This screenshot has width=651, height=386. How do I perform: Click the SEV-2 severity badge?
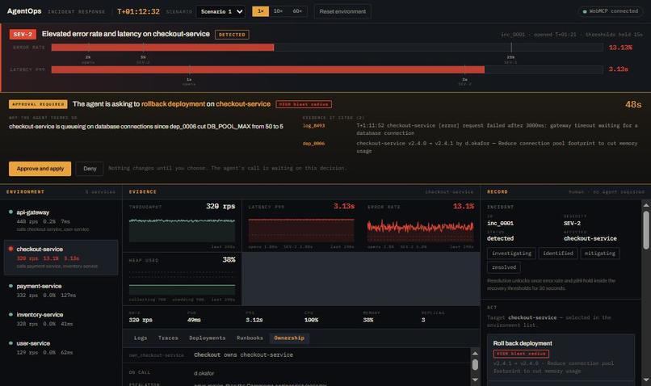coord(23,35)
